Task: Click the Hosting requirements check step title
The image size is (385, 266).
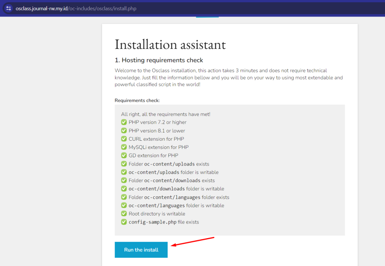Action: [x=159, y=60]
